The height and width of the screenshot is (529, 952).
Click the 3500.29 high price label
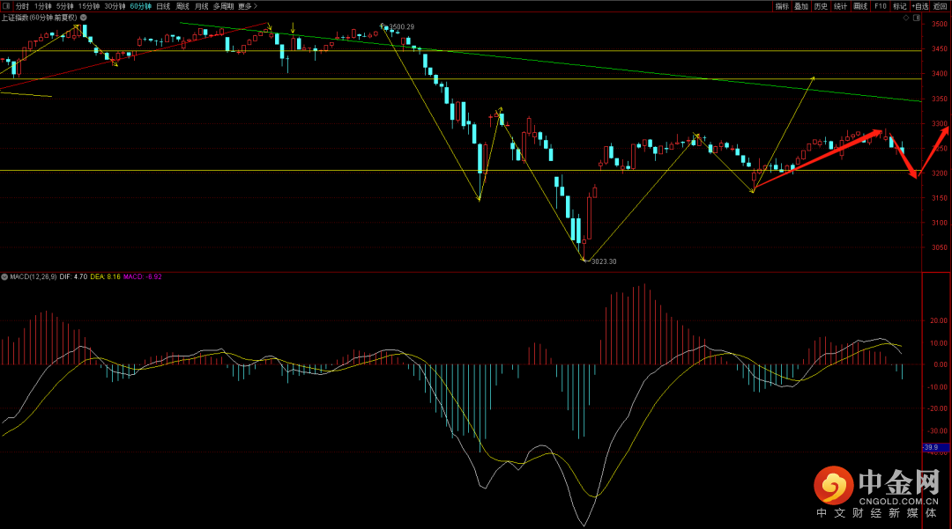pyautogui.click(x=402, y=26)
